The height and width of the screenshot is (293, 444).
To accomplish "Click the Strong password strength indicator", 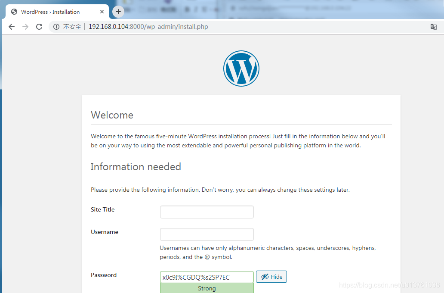I will point(207,288).
